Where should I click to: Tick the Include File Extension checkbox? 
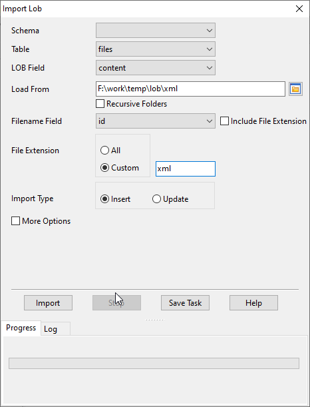pos(224,121)
